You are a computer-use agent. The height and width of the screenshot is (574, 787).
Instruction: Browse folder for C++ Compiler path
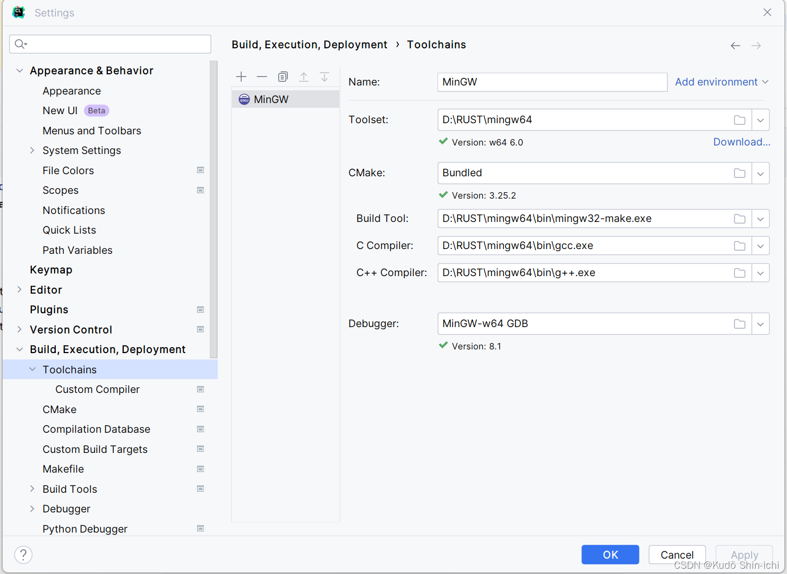pyautogui.click(x=740, y=273)
